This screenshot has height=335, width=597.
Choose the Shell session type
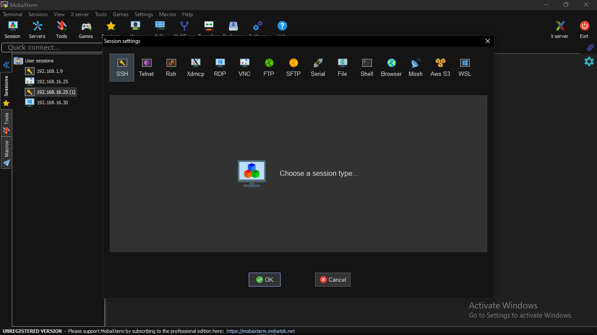tap(367, 68)
